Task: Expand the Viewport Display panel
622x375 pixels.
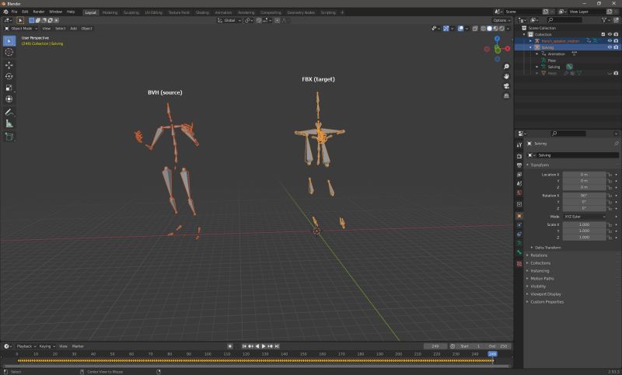Action: (x=546, y=293)
